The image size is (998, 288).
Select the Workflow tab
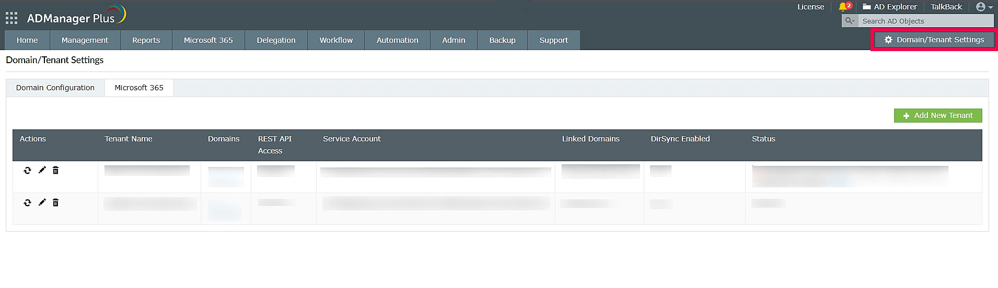pyautogui.click(x=336, y=40)
